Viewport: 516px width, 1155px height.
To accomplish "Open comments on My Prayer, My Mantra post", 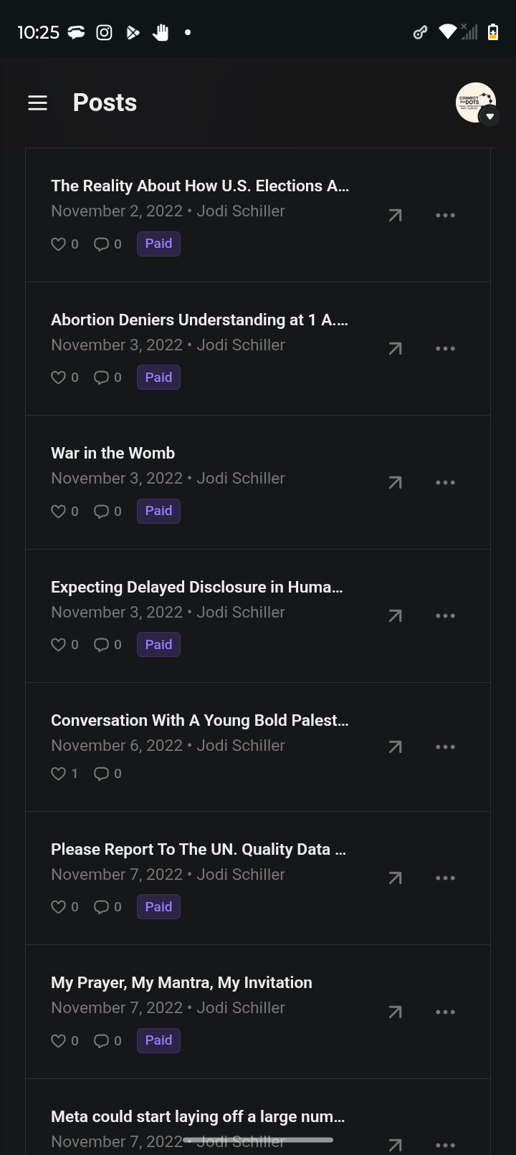I will (102, 1041).
